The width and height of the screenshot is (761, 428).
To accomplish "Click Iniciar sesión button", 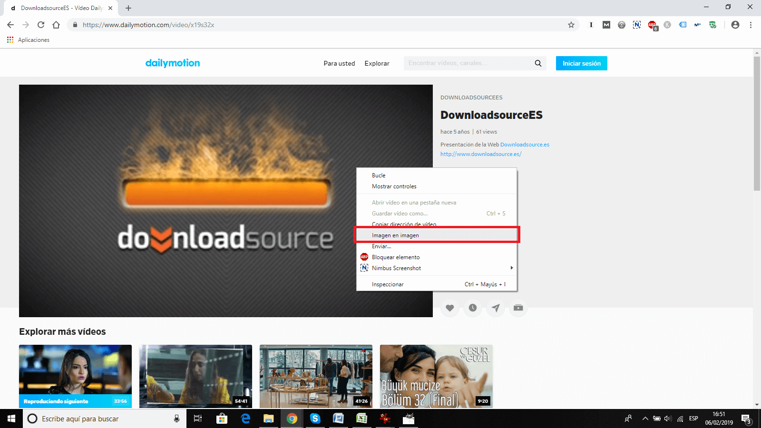I will point(581,63).
